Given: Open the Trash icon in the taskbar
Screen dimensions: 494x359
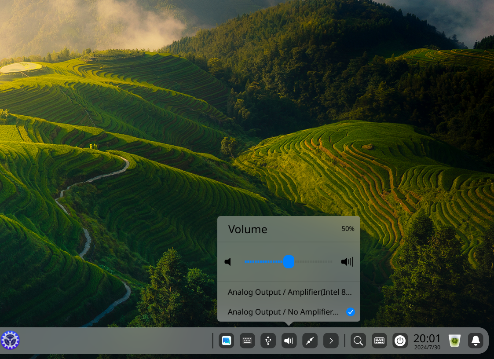Looking at the screenshot, I should tap(454, 341).
